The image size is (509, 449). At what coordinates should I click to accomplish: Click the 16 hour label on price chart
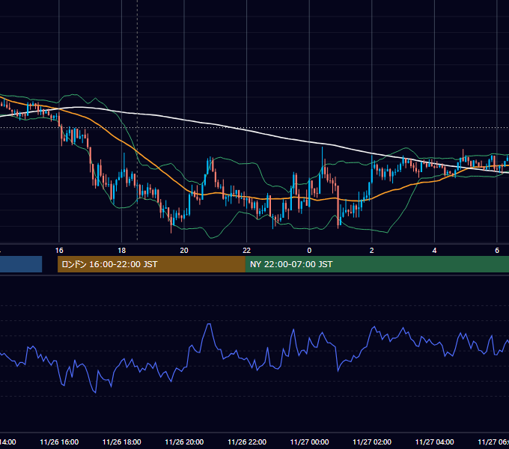59,251
